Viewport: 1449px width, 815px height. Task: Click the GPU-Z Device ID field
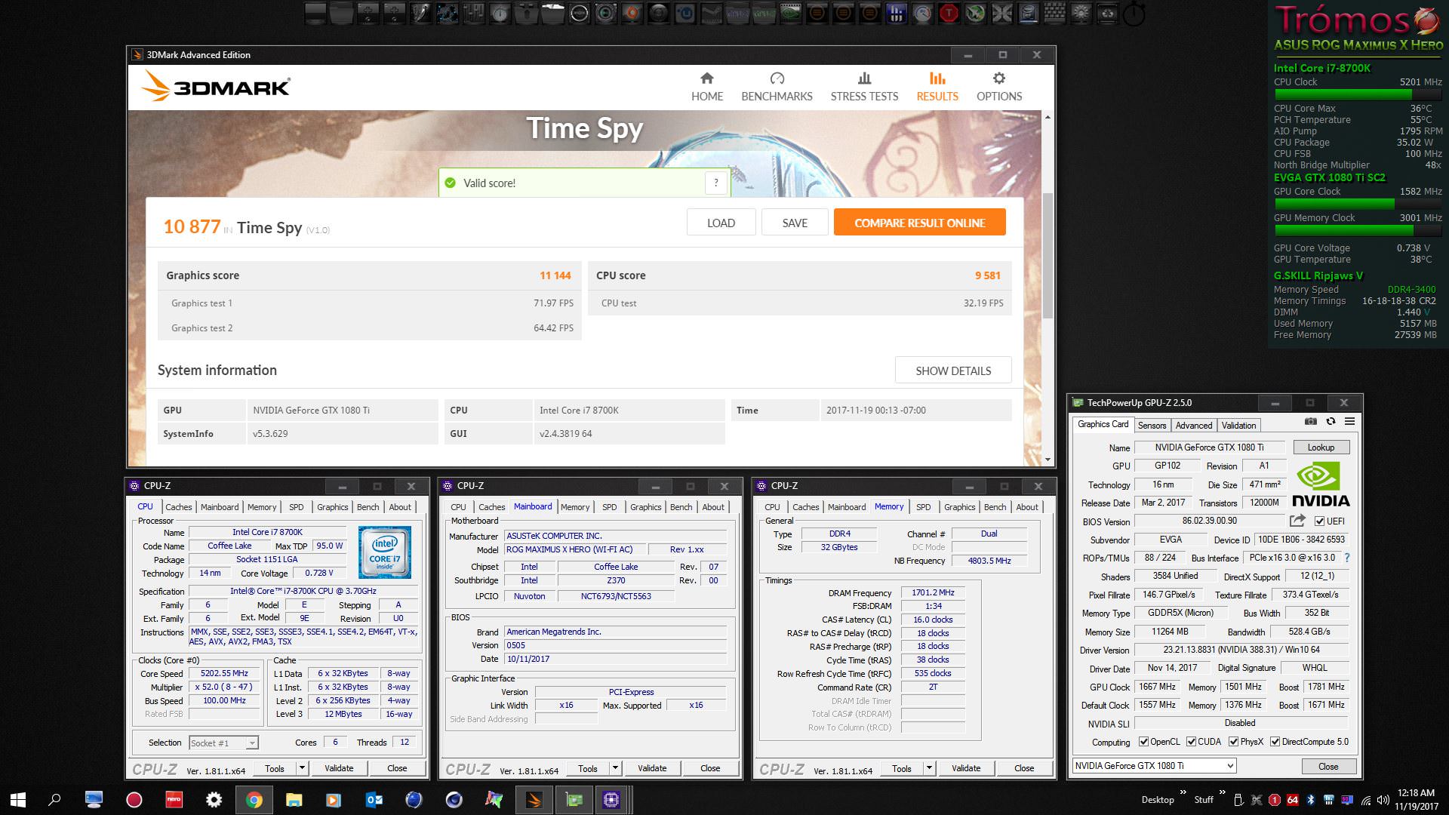(x=1301, y=540)
